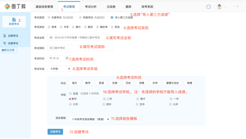The image size is (246, 139).
Task: Check the 全选 schools checkbox
Action: pyautogui.click(x=70, y=93)
